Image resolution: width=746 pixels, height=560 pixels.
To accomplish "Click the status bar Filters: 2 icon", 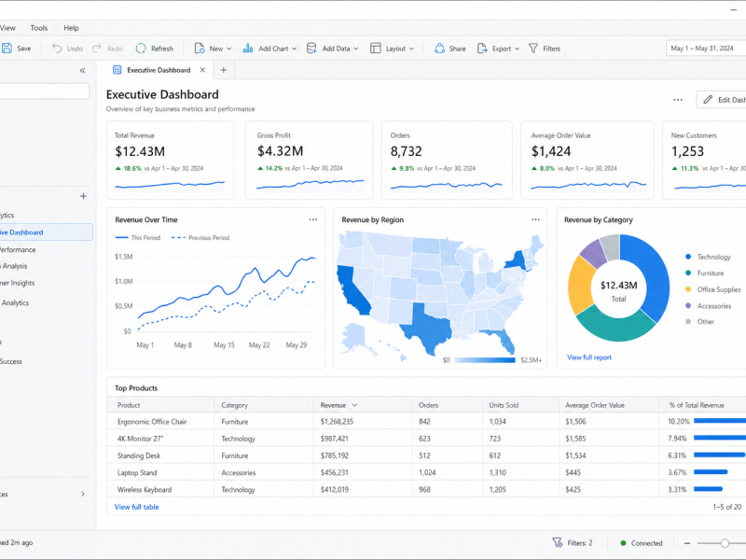I will point(557,542).
